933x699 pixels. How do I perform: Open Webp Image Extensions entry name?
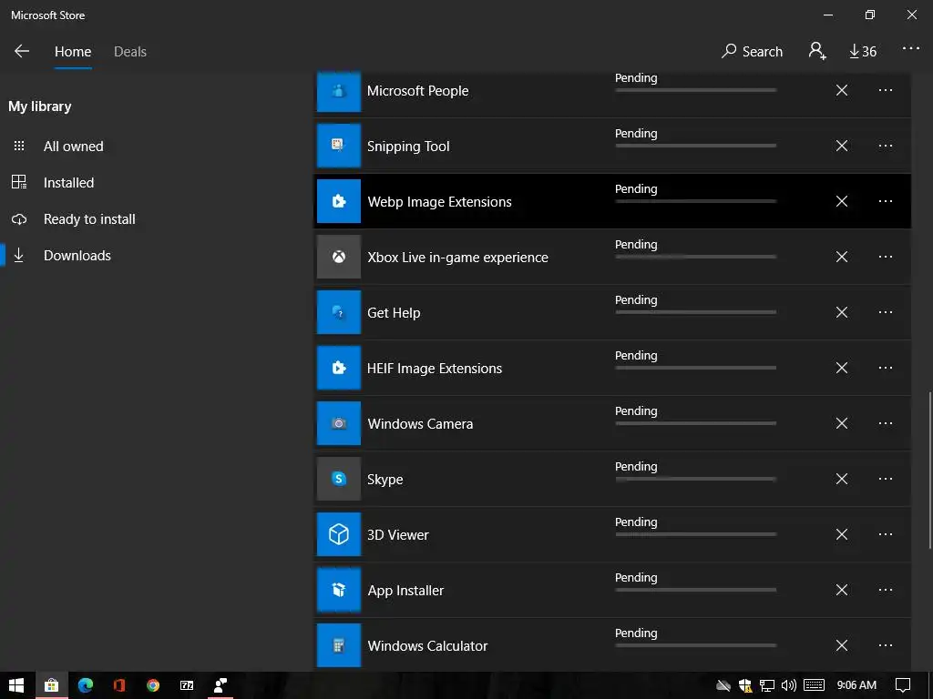point(440,201)
